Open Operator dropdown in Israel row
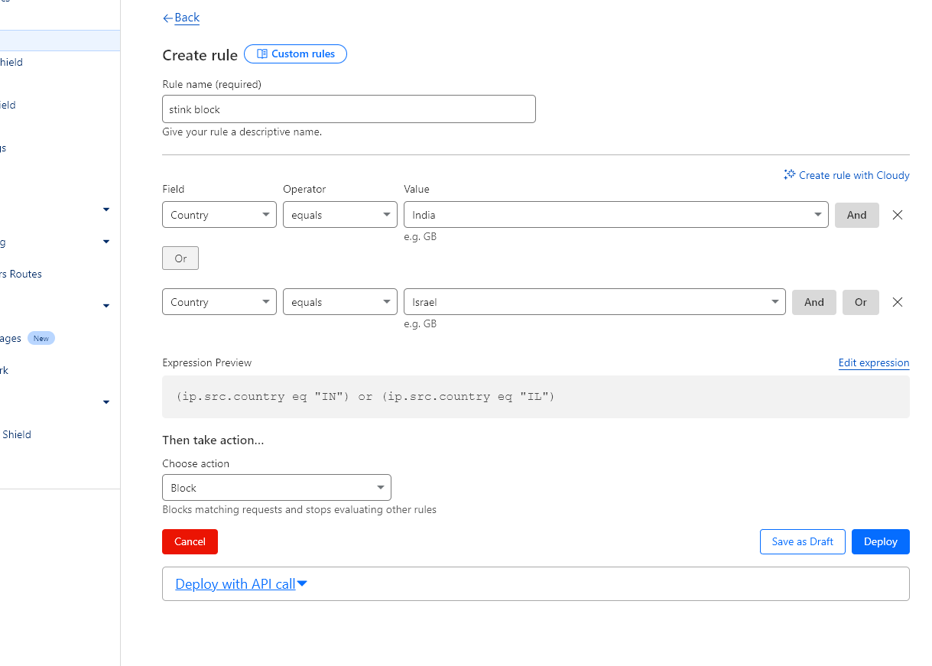The image size is (932, 666). (340, 302)
